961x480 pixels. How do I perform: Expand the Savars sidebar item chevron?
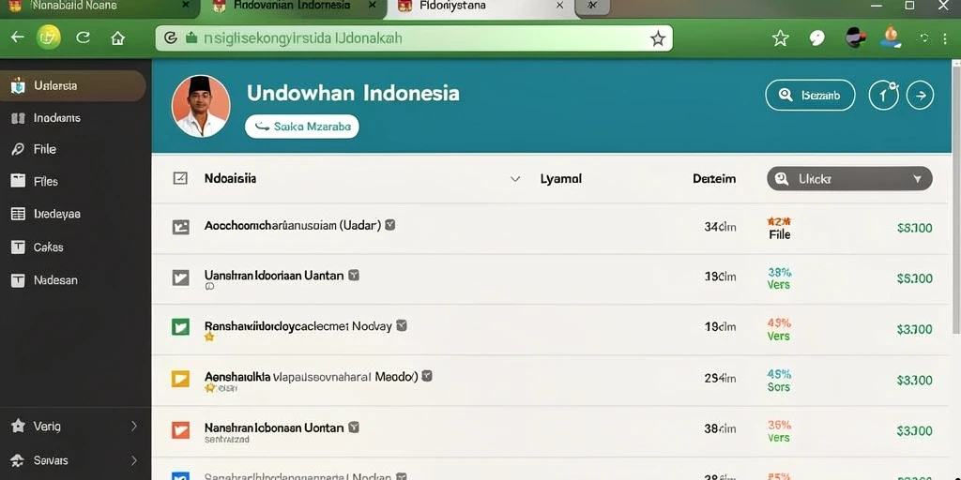coord(134,460)
